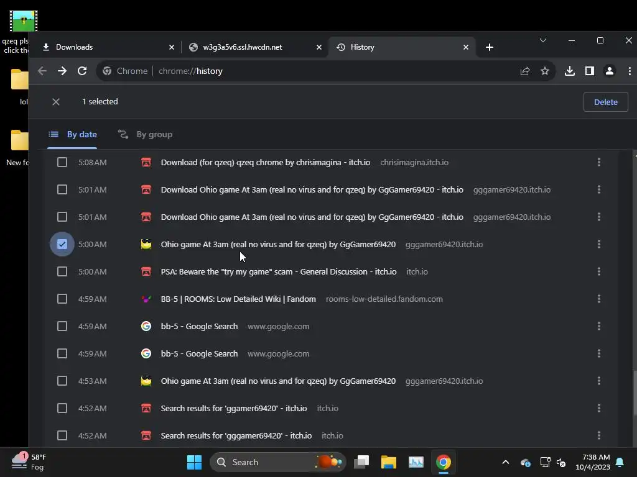Screen dimensions: 637x477
Task: Open Task View from the taskbar
Action: point(361,462)
